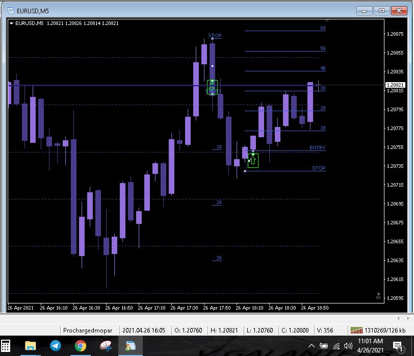Show hidden system tray icons
Screen dimensions: 414x356
(312, 346)
